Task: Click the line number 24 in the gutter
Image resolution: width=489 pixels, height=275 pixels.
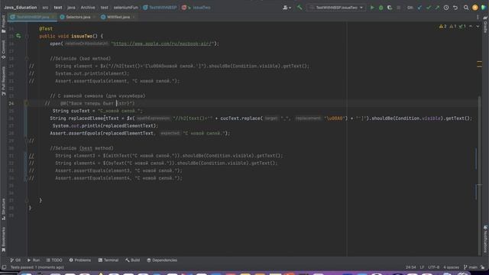Action: click(x=11, y=104)
